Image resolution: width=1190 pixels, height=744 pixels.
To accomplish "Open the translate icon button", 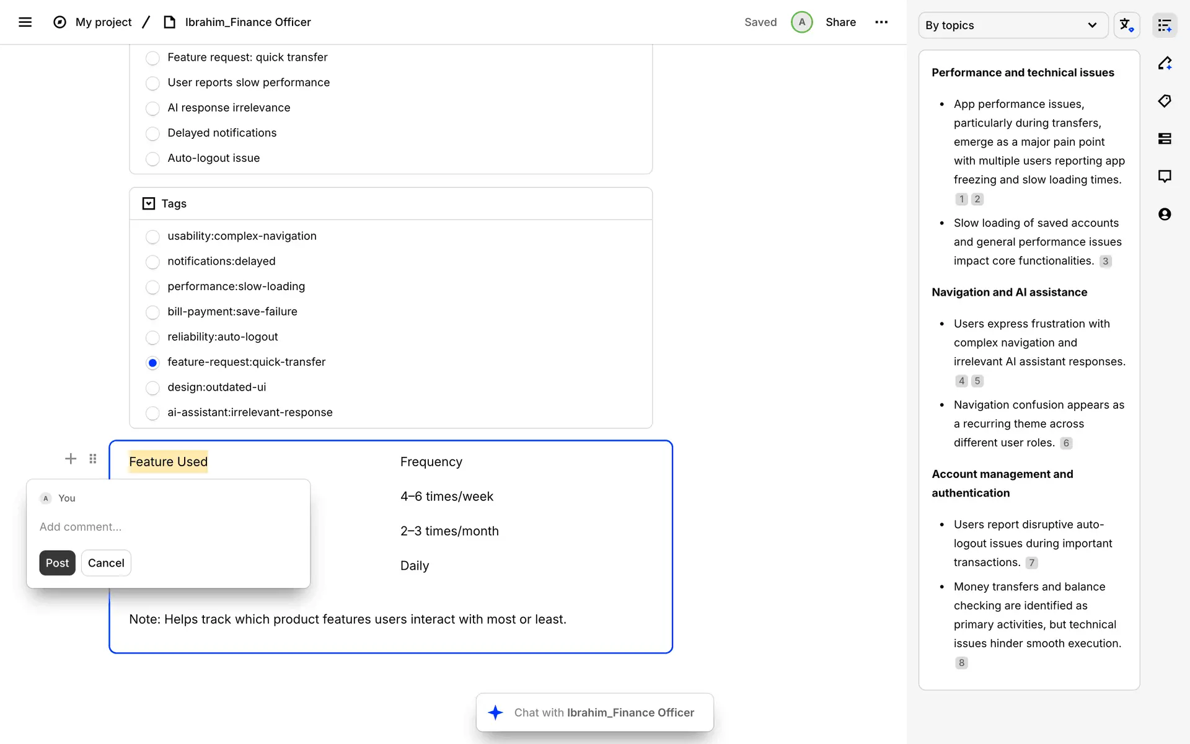I will click(x=1126, y=25).
